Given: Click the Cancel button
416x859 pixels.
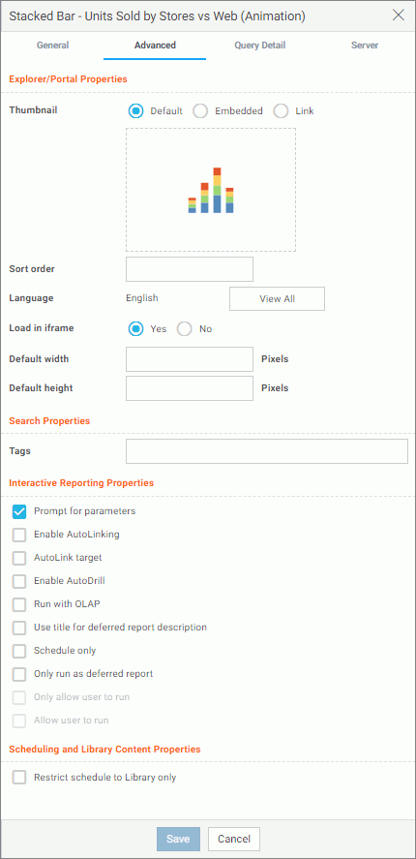Looking at the screenshot, I should pos(234,839).
